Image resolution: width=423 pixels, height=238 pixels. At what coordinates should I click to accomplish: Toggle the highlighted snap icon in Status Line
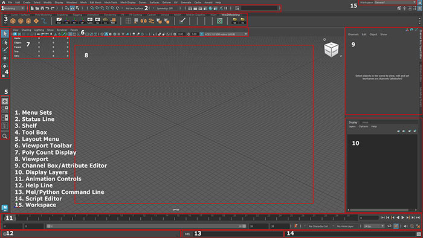73,8
